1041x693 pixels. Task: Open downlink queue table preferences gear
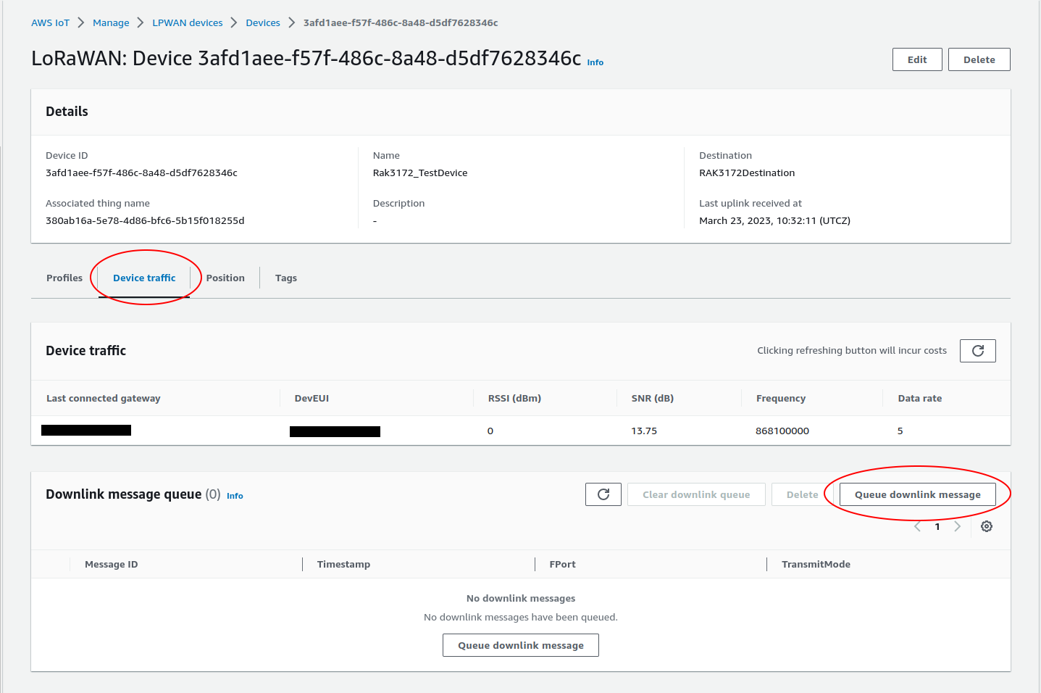tap(987, 526)
